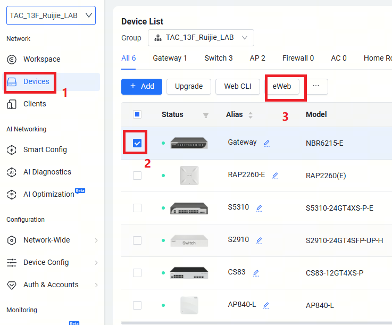Edit the S5310 alias pencil icon
Image resolution: width=392 pixels, height=325 pixels.
tap(259, 208)
